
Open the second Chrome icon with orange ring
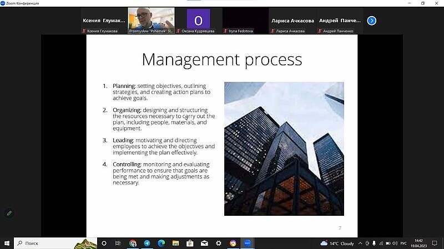point(233,243)
